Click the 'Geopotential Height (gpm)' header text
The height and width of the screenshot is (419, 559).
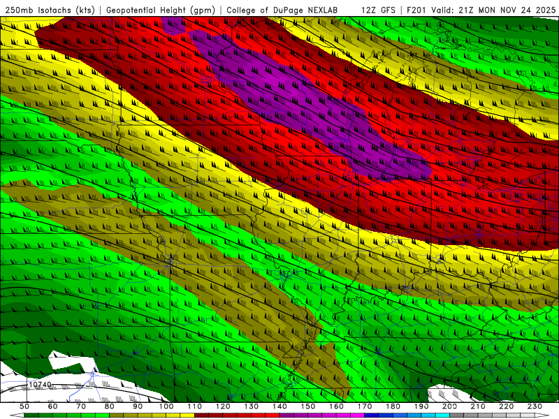click(161, 10)
